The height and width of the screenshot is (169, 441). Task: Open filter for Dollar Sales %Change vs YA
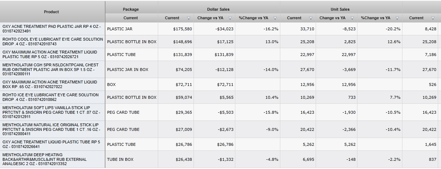[x=275, y=18]
